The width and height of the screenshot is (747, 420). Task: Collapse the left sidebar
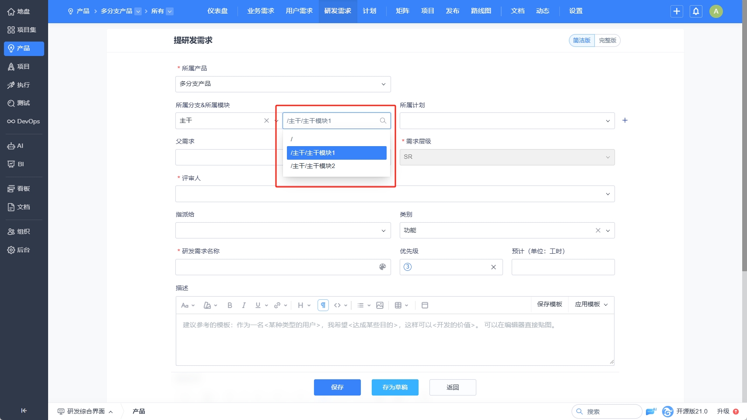click(x=24, y=410)
